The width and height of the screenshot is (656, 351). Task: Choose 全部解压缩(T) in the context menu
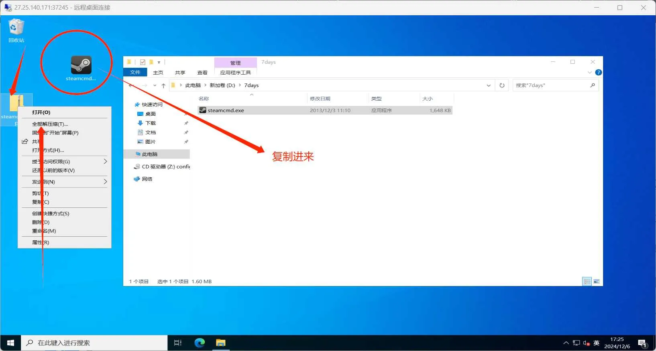[x=50, y=124]
